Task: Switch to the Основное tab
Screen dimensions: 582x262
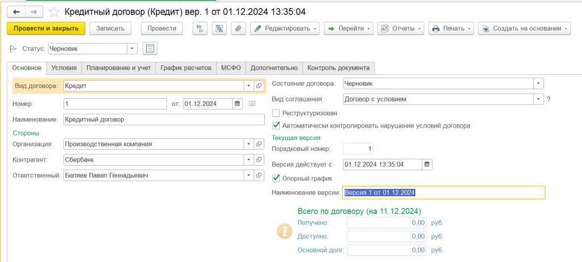Action: coord(26,68)
